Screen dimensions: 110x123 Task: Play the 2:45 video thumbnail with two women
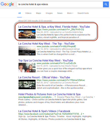point(27,68)
